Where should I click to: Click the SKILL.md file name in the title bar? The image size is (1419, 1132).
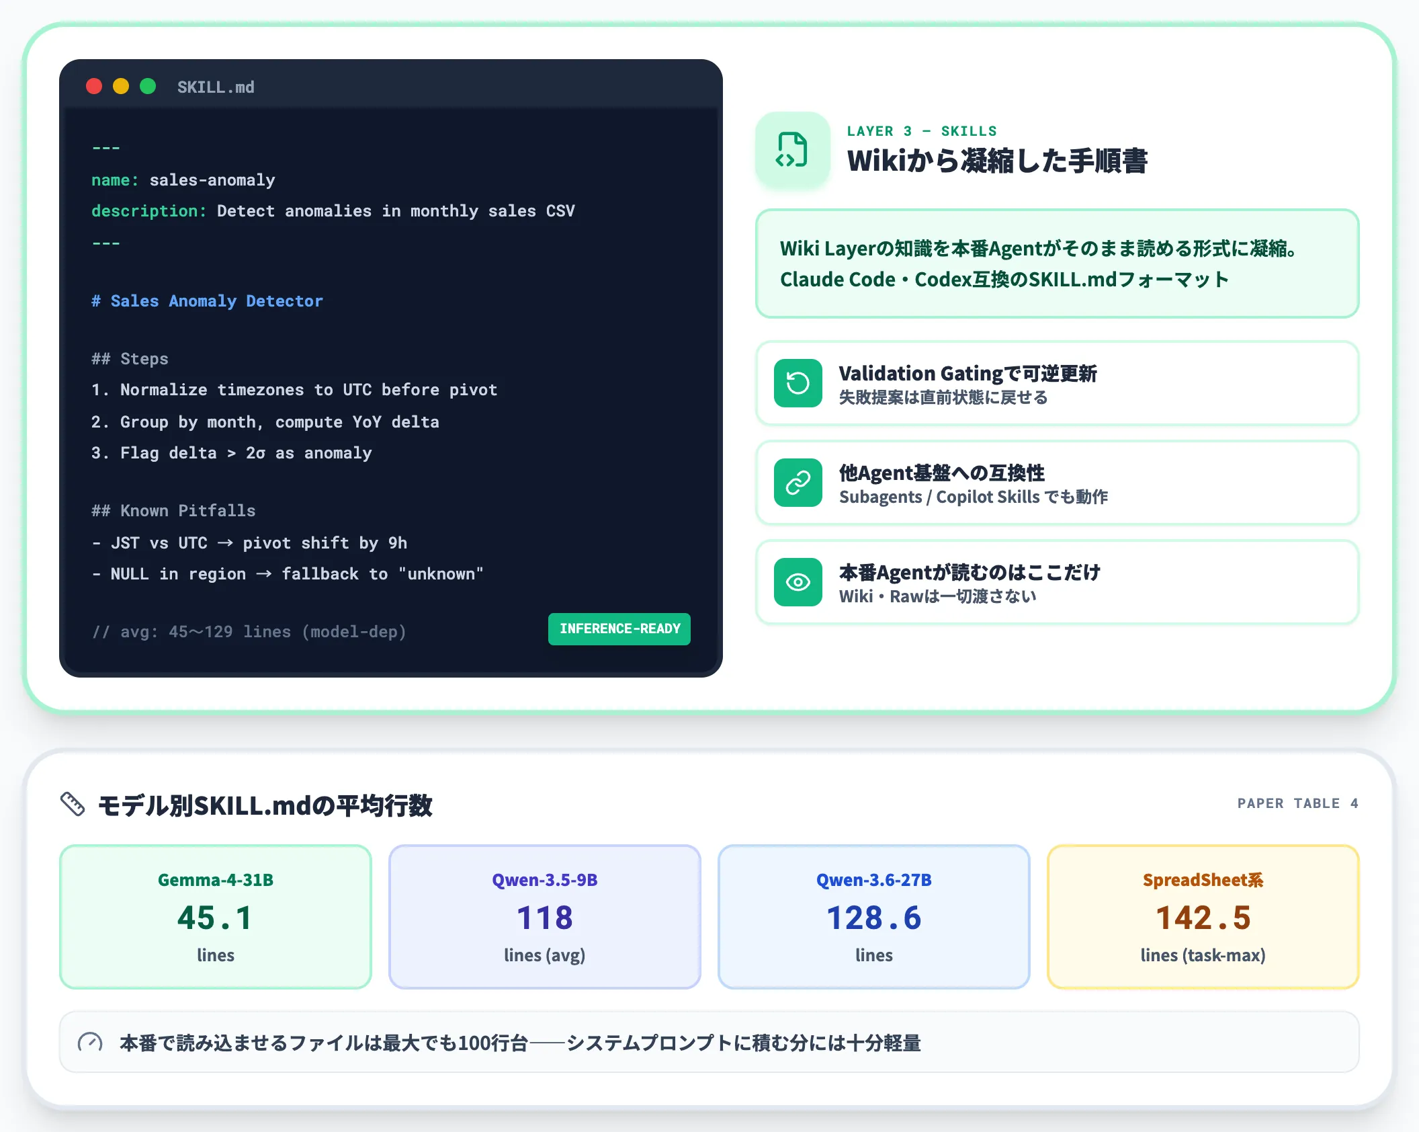216,87
